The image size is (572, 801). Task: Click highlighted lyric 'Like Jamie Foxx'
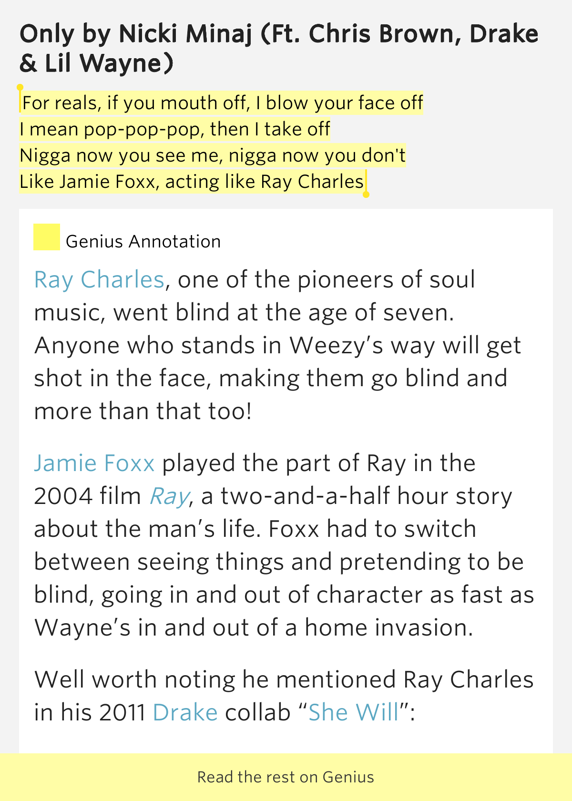point(88,182)
